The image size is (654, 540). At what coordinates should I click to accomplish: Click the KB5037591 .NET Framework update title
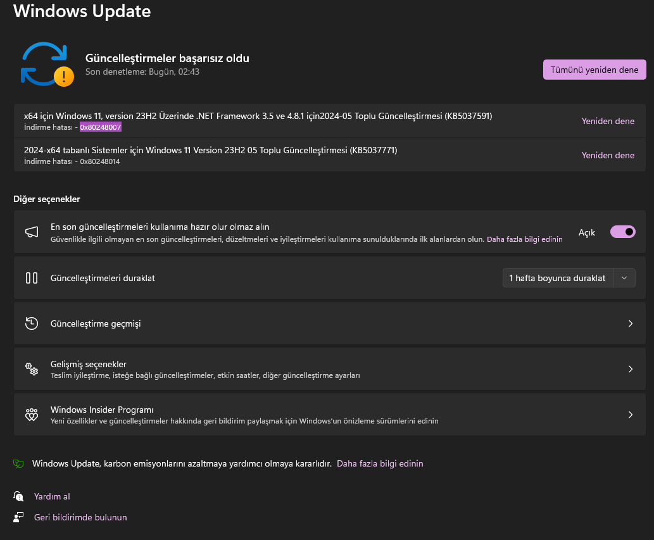[258, 116]
